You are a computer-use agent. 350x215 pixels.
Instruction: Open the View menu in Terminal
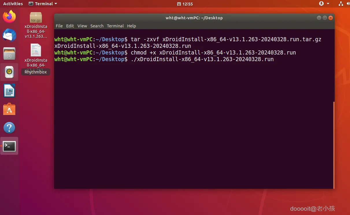(82, 26)
